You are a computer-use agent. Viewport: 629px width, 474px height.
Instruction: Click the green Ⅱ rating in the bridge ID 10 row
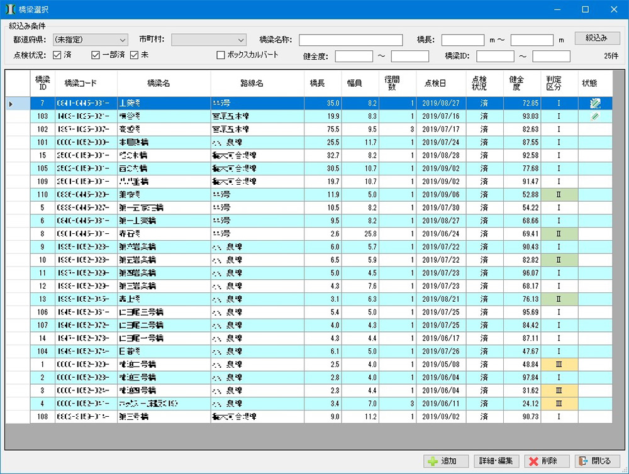coord(559,260)
